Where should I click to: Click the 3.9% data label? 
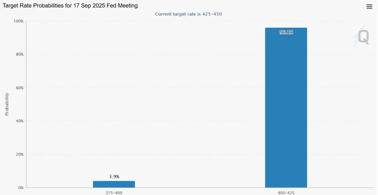pyautogui.click(x=114, y=177)
